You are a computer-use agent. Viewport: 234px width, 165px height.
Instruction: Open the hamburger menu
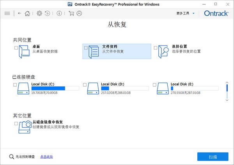(x=7, y=13)
